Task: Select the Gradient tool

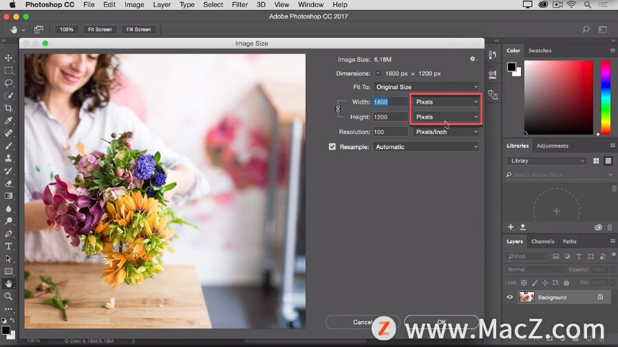Action: point(8,196)
